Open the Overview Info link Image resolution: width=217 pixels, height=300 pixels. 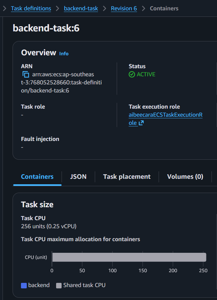[64, 54]
